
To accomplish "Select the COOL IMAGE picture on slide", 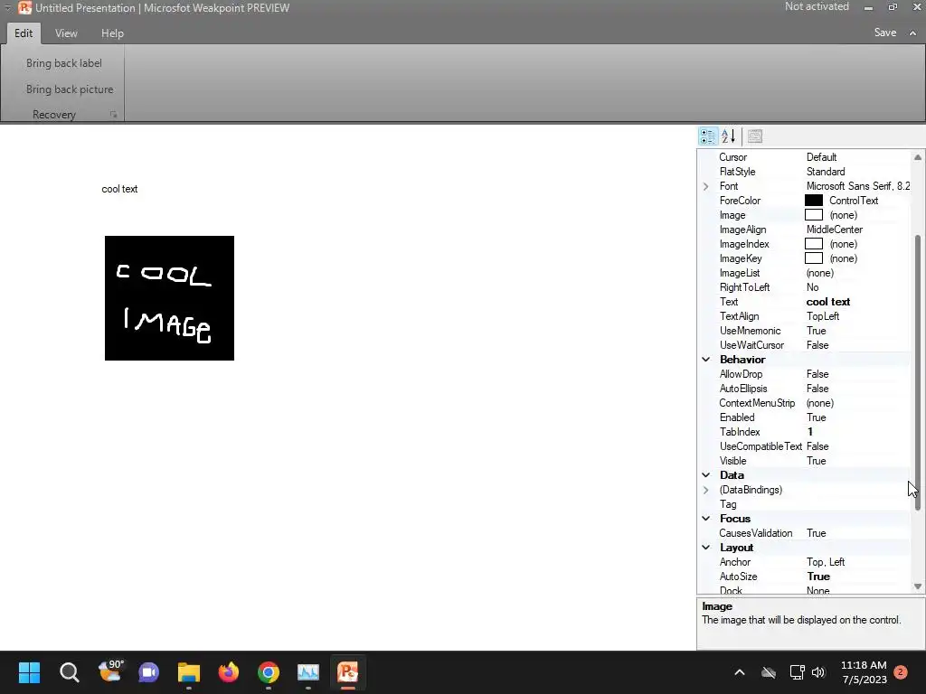I will [x=169, y=298].
